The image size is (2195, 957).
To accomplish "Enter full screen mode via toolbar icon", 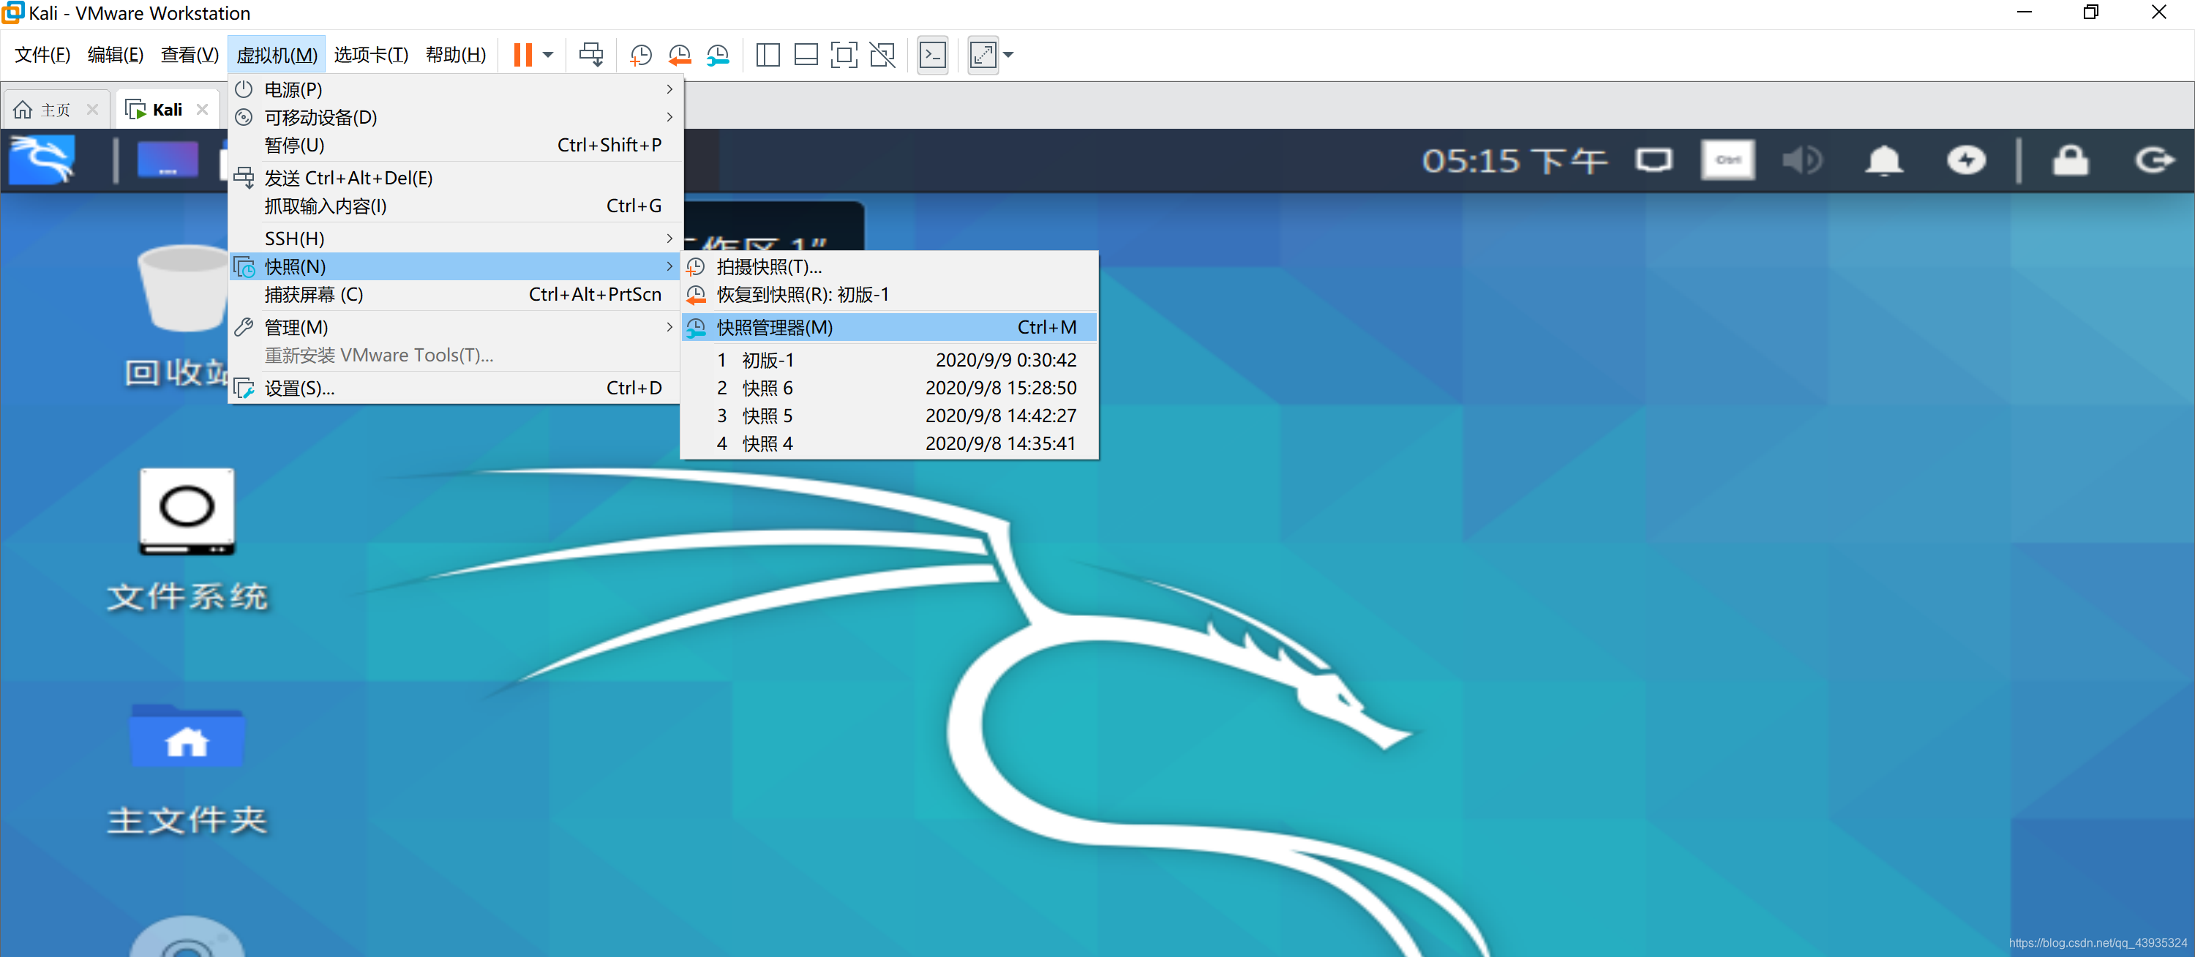I will tap(844, 56).
